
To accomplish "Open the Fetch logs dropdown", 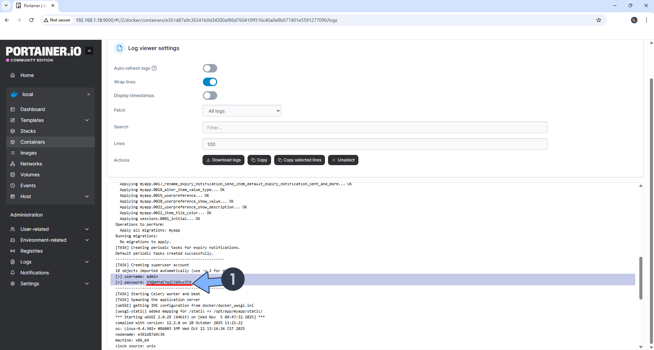I will point(242,111).
